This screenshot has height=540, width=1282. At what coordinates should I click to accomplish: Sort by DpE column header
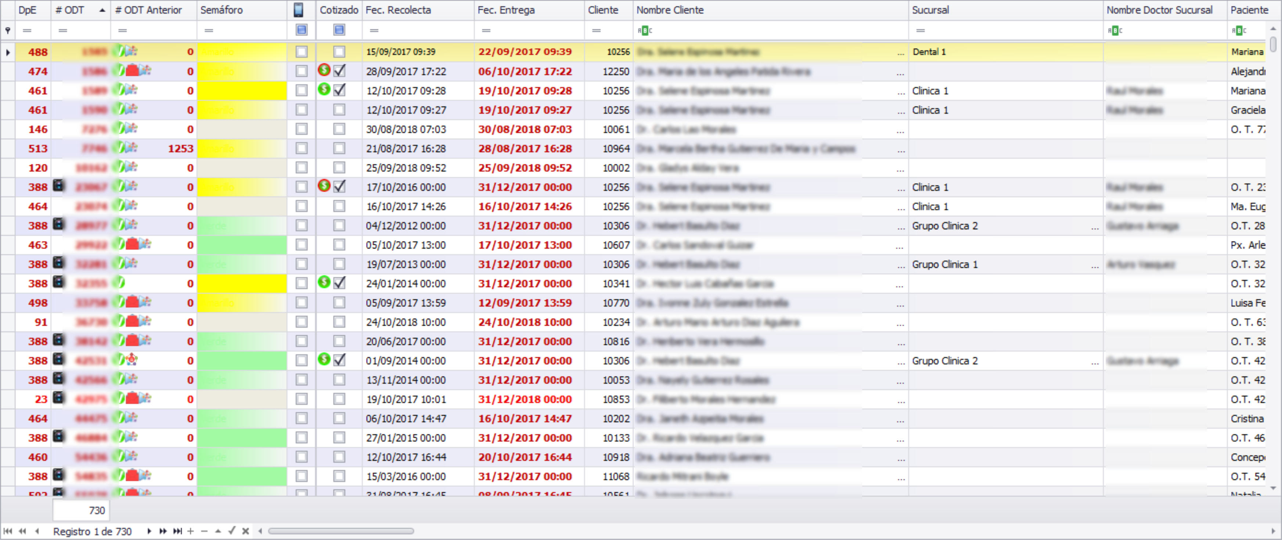coord(33,10)
